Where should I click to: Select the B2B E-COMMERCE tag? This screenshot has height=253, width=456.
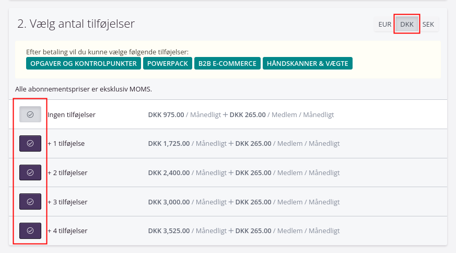tap(227, 63)
